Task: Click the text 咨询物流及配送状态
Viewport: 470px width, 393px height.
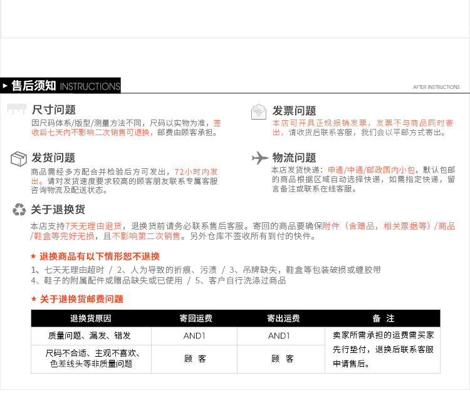Action: point(67,190)
